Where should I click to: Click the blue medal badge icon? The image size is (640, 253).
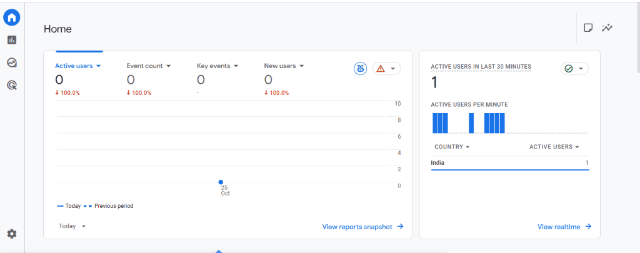click(360, 69)
